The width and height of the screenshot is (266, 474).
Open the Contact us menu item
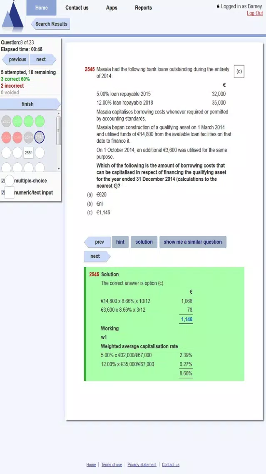click(77, 8)
